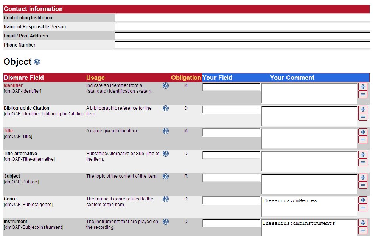Click the Obligation column header
Screen dimensions: 373x236
pyautogui.click(x=186, y=78)
